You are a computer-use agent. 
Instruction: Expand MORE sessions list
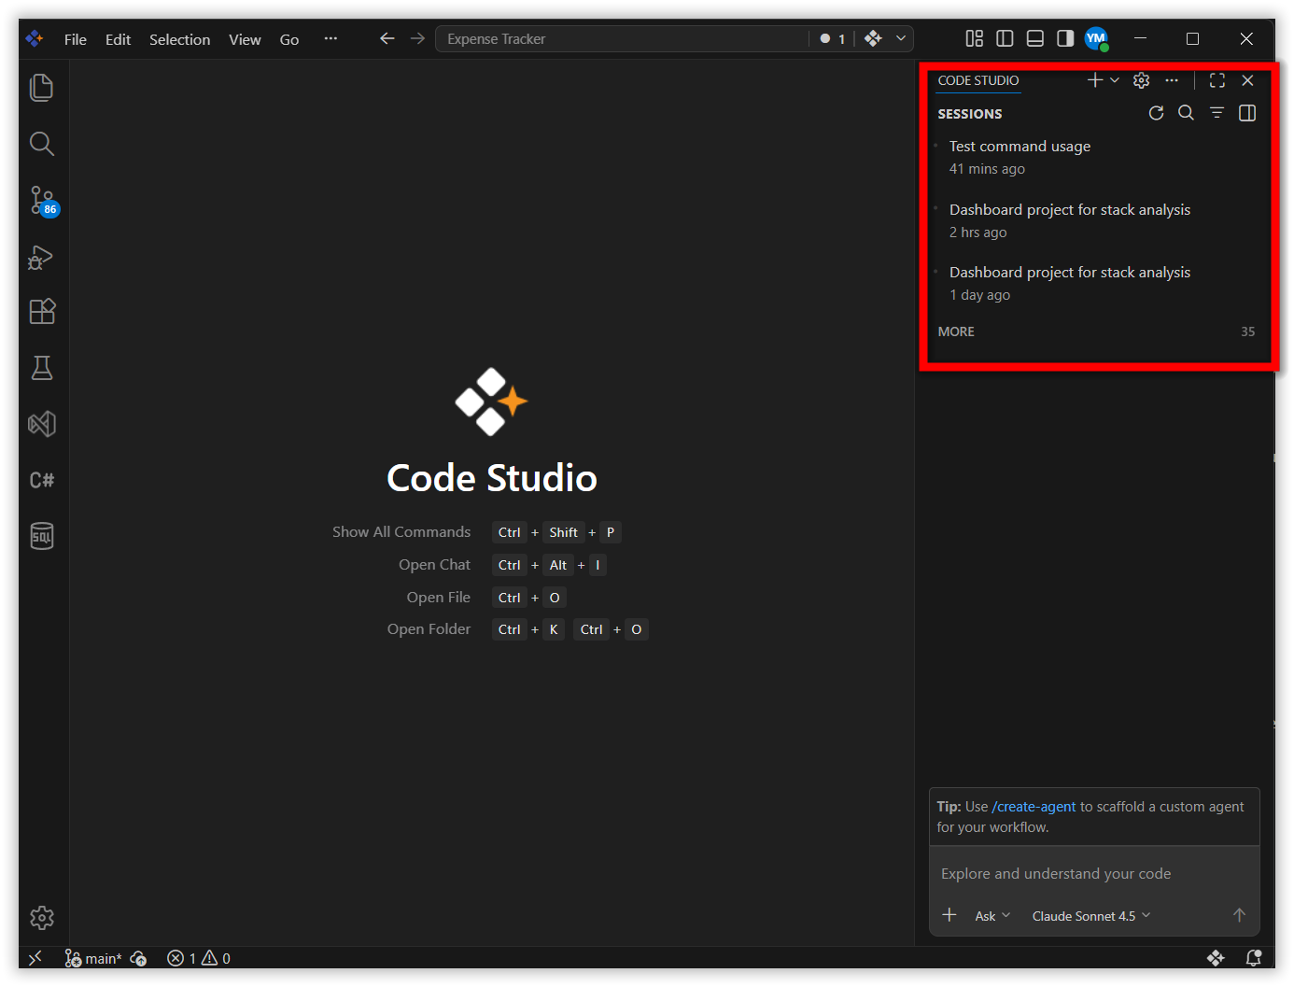click(1096, 331)
